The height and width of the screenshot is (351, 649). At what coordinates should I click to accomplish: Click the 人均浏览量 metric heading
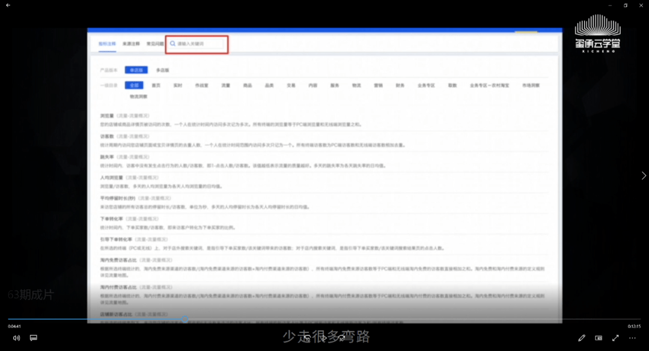[x=111, y=178]
